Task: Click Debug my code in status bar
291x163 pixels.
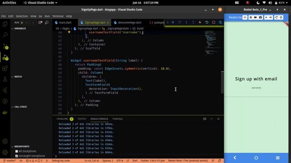Action: (x=60, y=161)
